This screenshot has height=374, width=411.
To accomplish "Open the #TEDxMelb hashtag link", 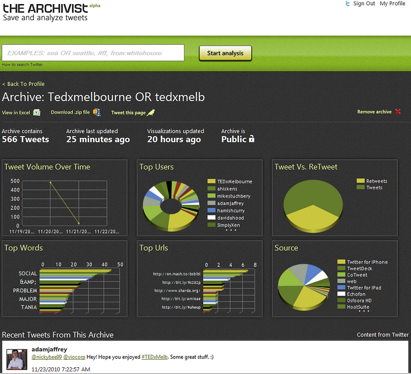I will coord(155,357).
